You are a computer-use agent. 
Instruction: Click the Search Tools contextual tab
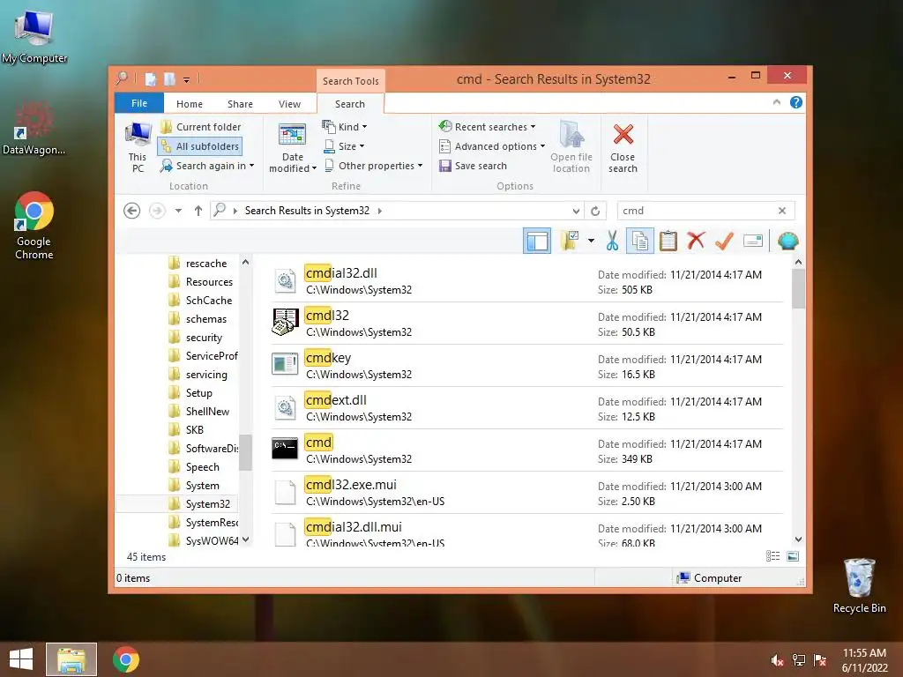coord(351,81)
